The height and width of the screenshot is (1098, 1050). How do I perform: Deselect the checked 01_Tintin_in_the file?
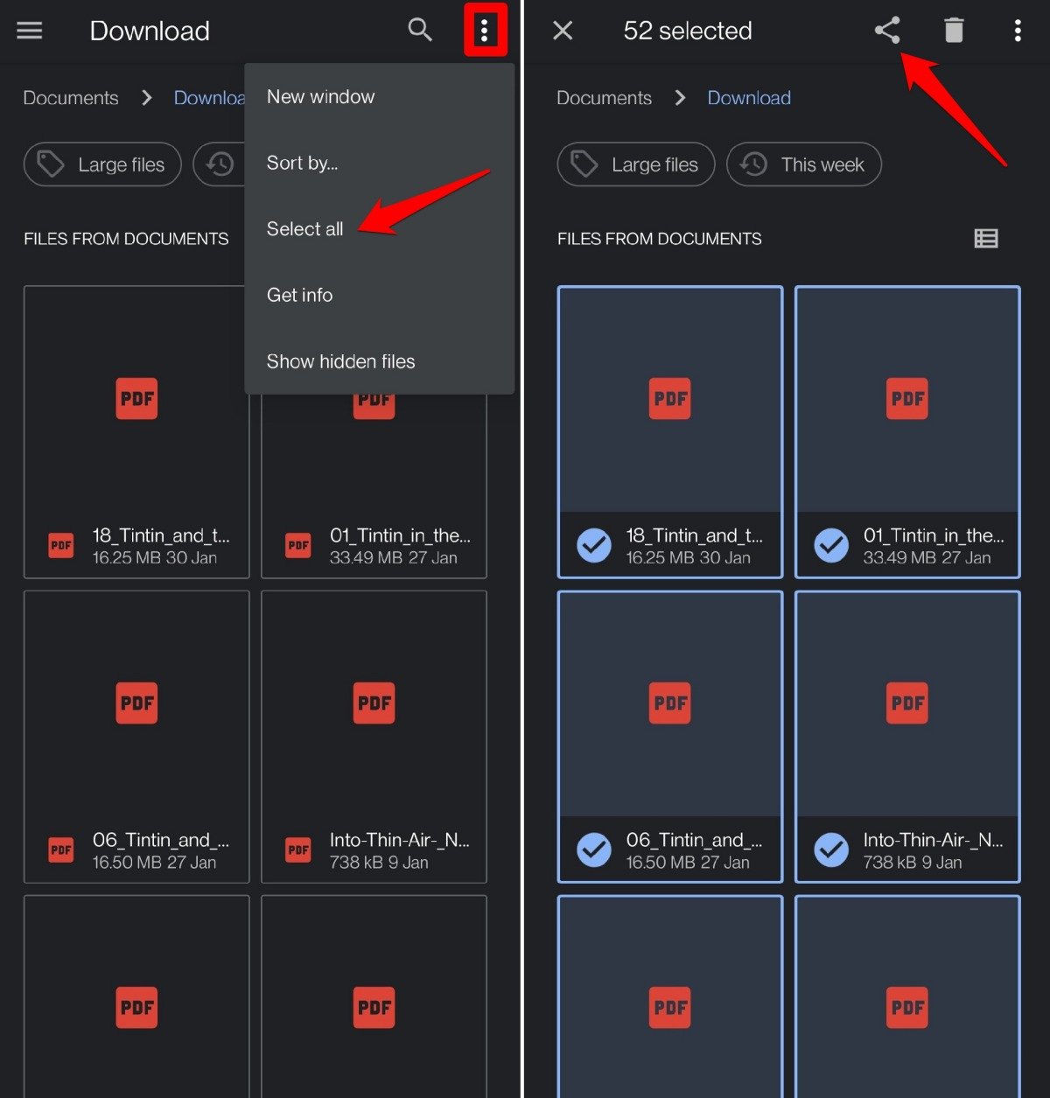[831, 545]
